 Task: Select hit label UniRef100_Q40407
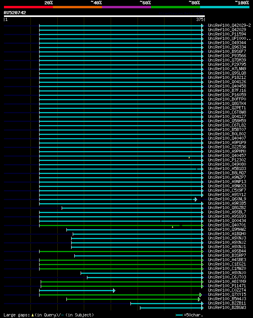point(227,138)
